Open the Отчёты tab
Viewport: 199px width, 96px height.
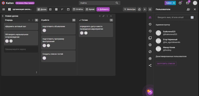click(78, 9)
